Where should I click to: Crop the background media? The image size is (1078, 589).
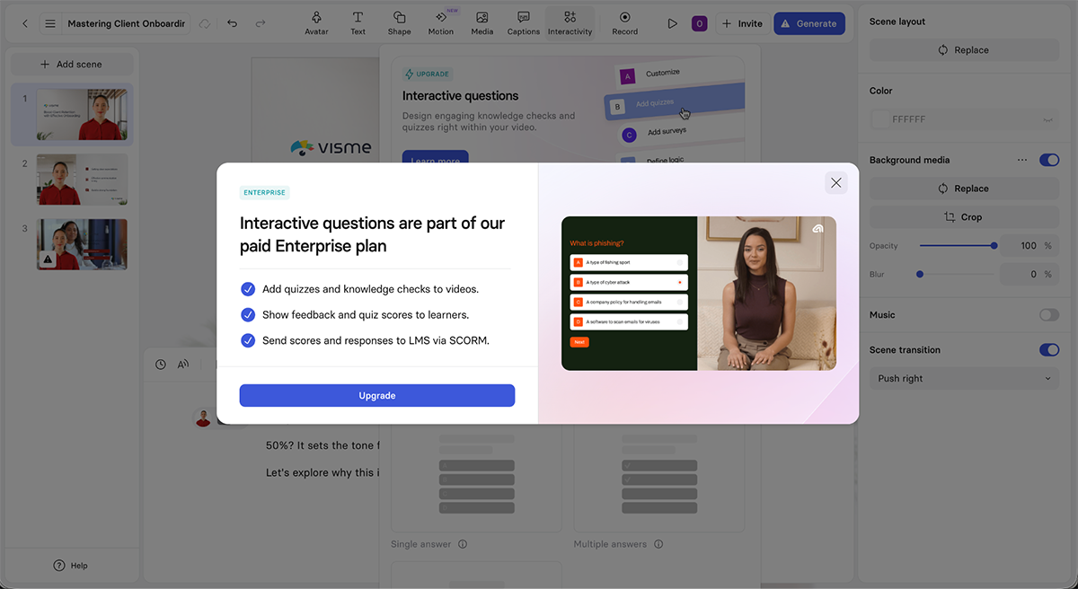coord(964,217)
